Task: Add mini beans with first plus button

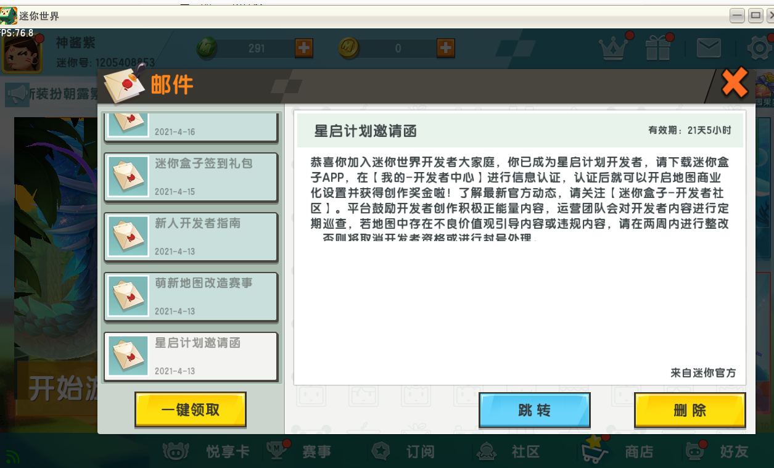Action: pos(304,48)
